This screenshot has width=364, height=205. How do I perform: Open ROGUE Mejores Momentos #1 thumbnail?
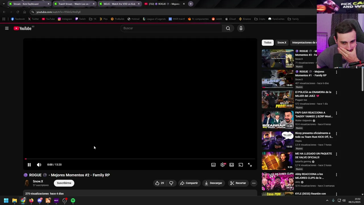pos(278,79)
